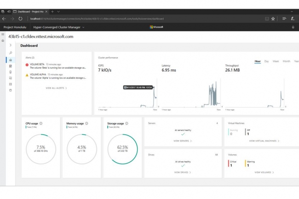Open the tabs you've set aside icon

pos(3,11)
